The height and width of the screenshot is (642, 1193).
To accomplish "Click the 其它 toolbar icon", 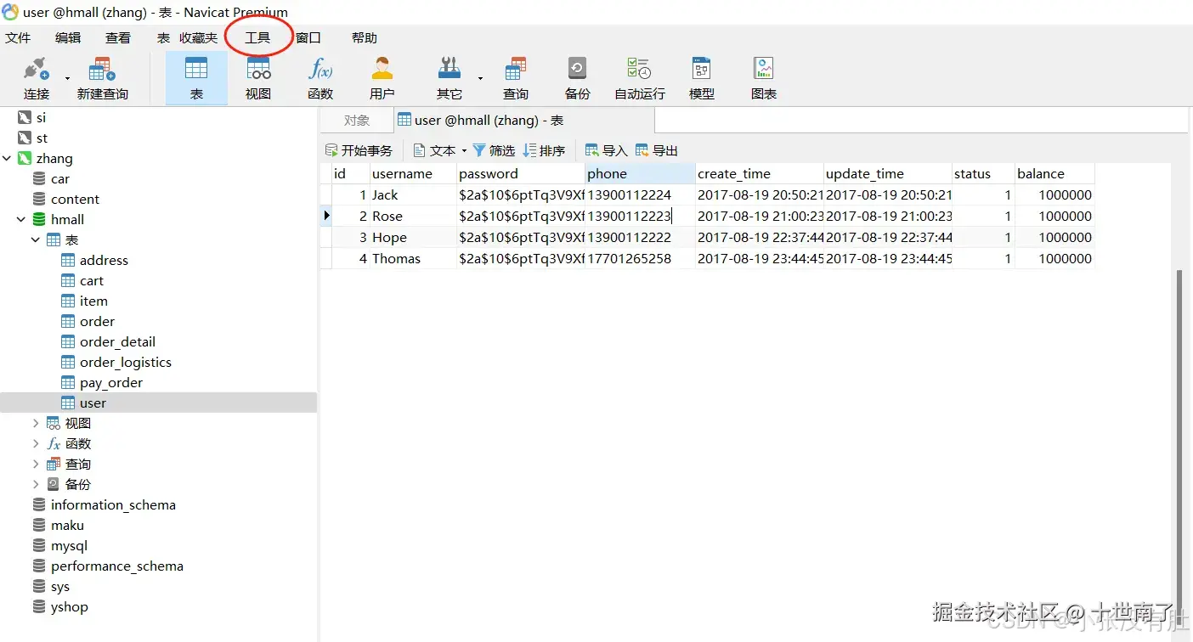I will point(449,69).
